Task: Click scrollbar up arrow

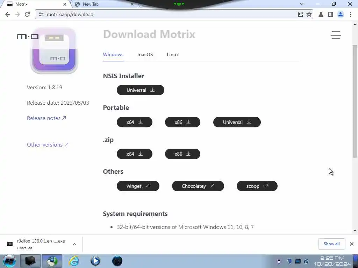Action: [x=355, y=23]
